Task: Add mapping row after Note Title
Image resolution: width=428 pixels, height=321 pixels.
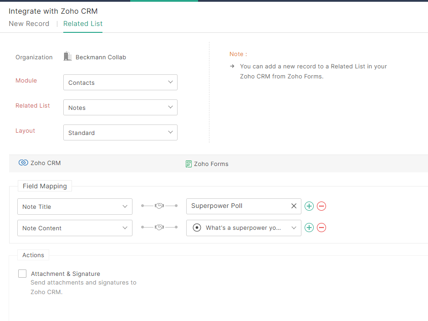Action: [x=309, y=206]
